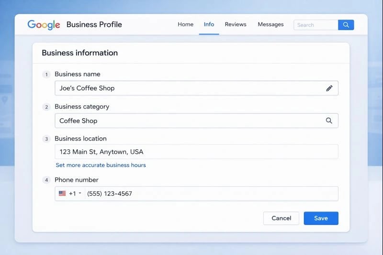Click the Joe's Coffee Shop name field
The width and height of the screenshot is (383, 255).
(x=196, y=88)
